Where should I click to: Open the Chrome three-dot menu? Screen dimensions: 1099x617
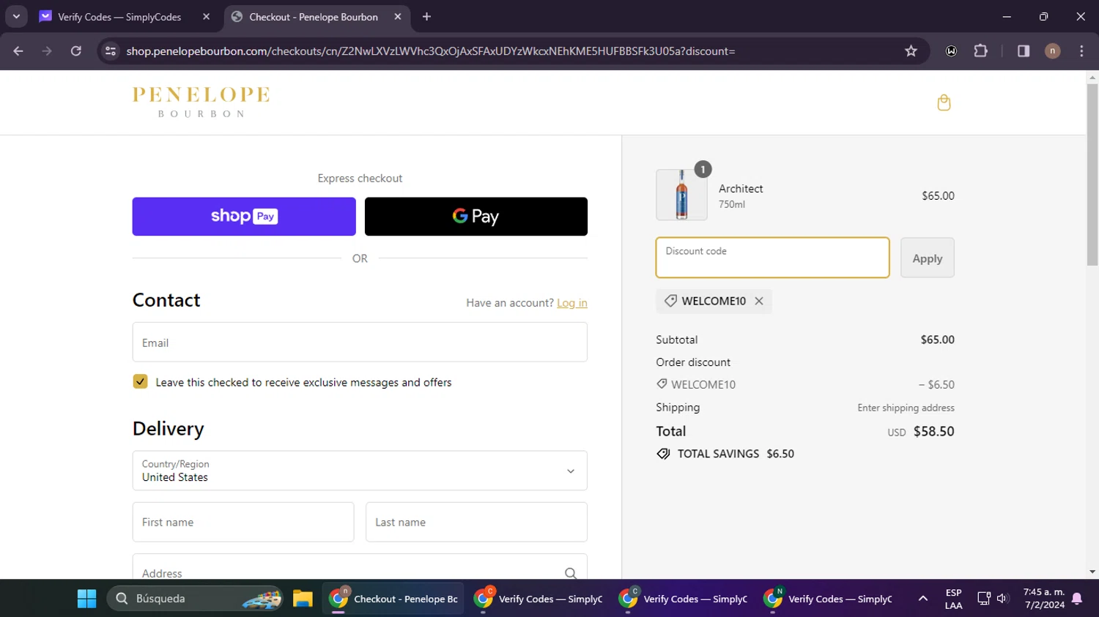pyautogui.click(x=1081, y=51)
